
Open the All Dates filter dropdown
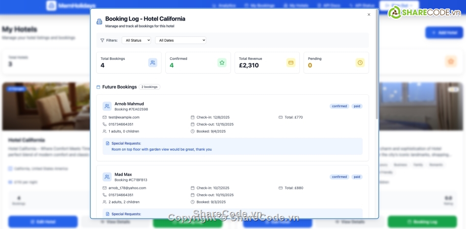click(181, 40)
